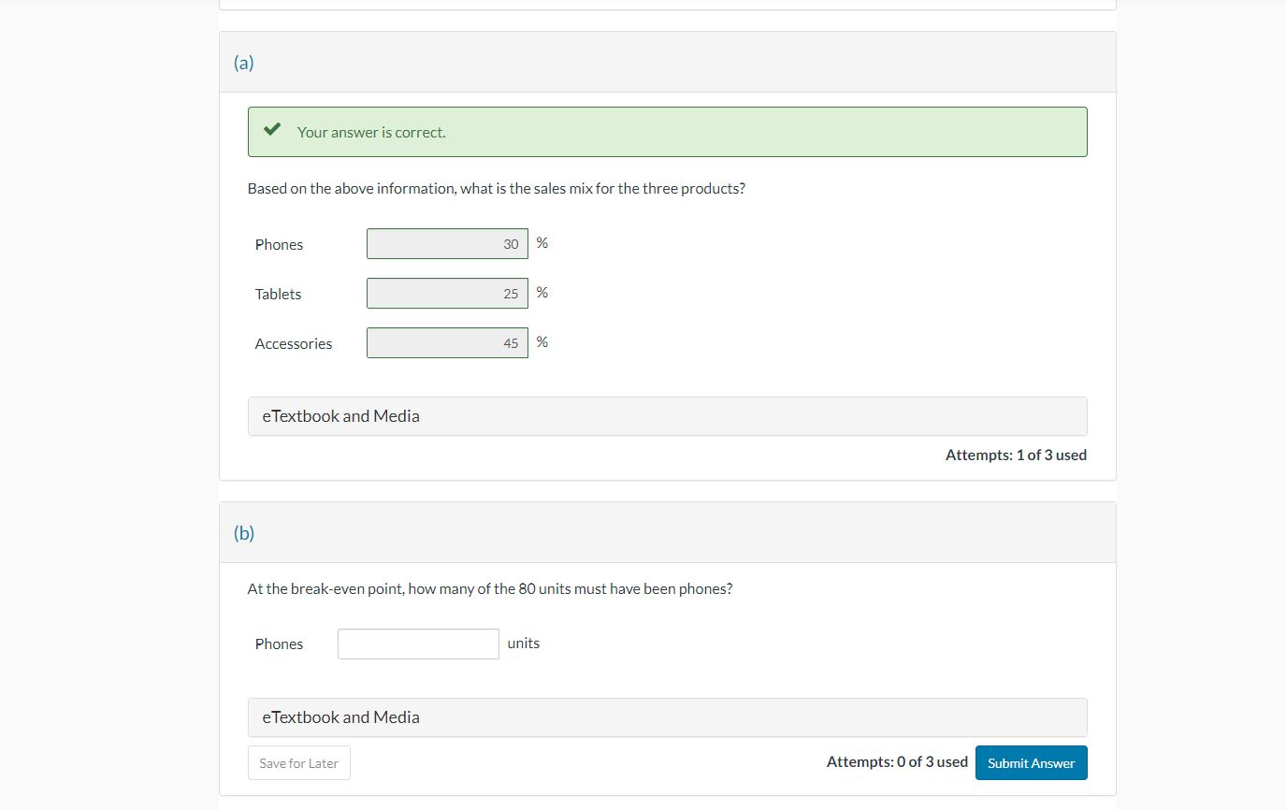
Task: Click 'Attempts: 1 of 3 used' text
Action: pyautogui.click(x=1016, y=456)
